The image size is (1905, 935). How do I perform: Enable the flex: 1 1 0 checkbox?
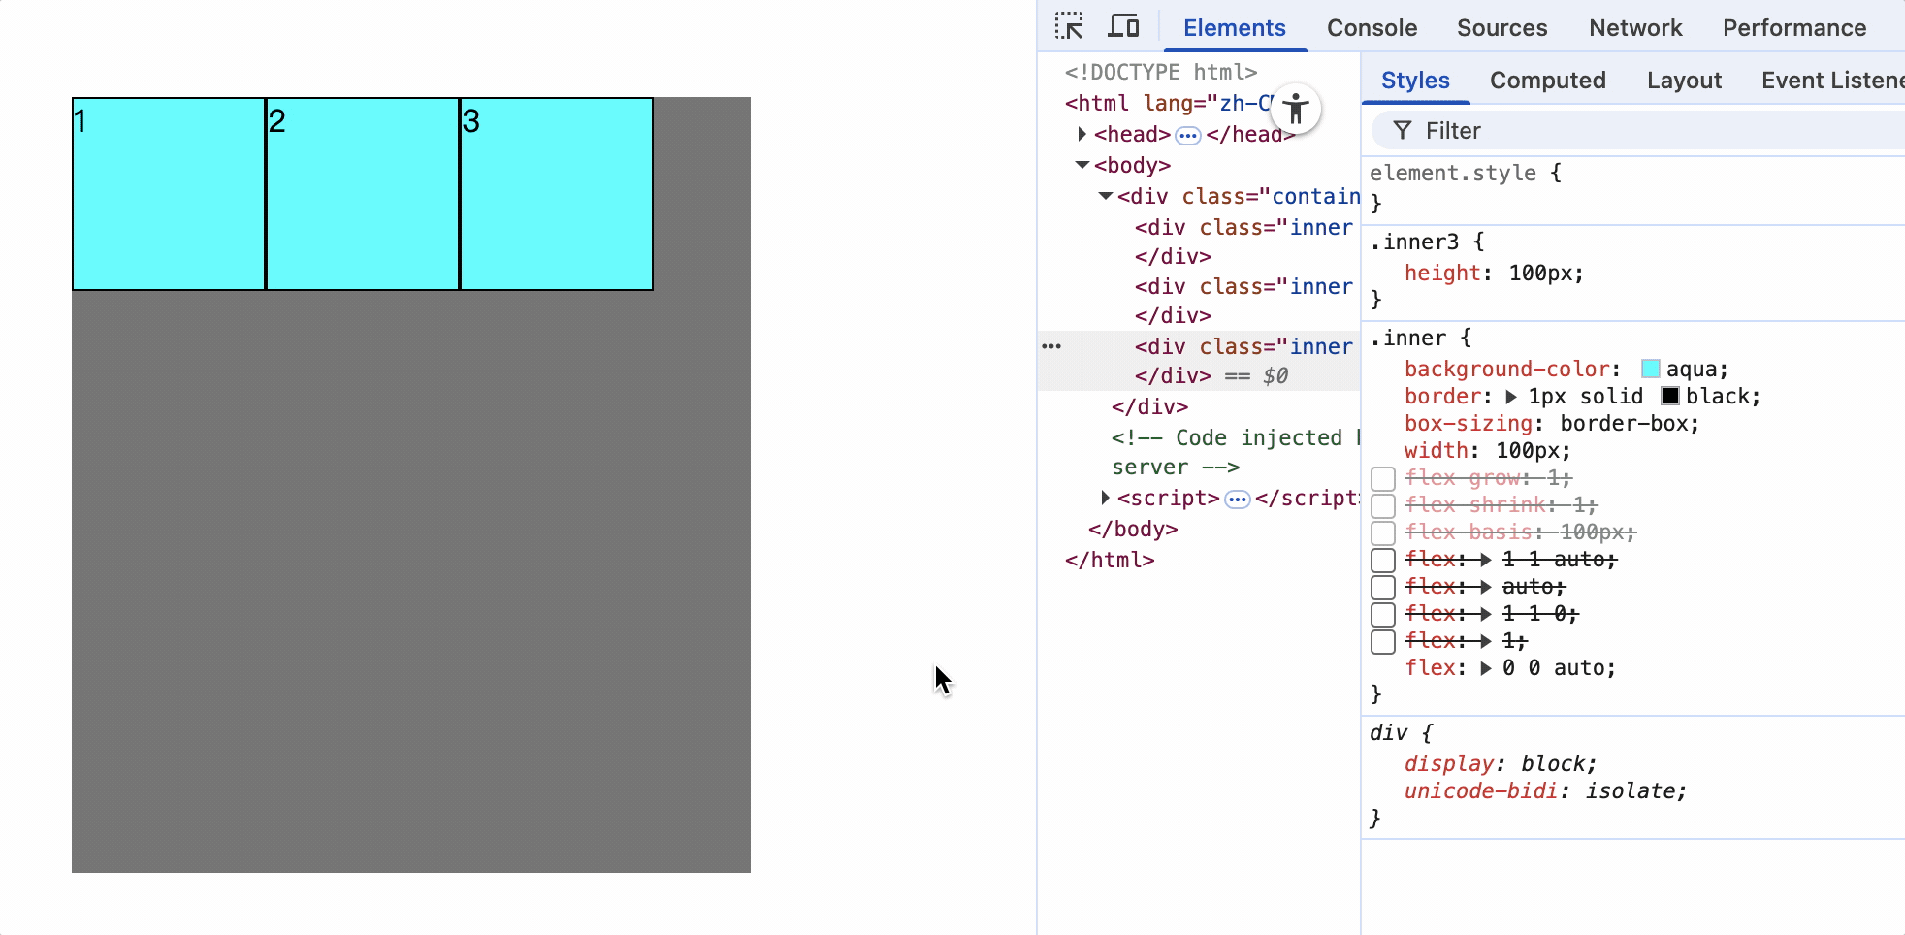tap(1383, 614)
